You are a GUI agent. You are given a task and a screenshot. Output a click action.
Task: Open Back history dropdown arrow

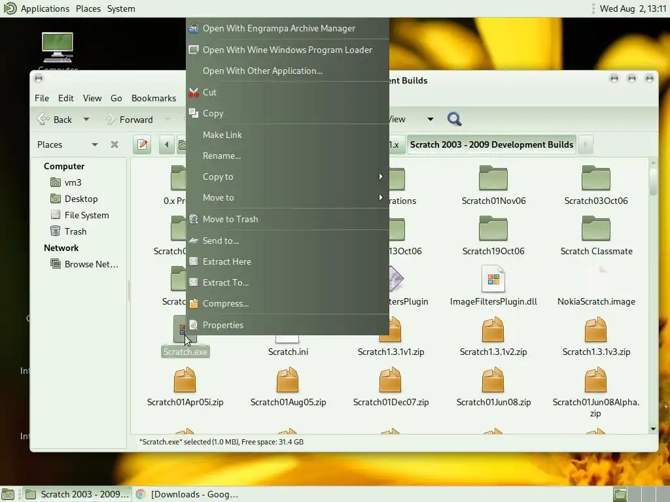click(86, 120)
